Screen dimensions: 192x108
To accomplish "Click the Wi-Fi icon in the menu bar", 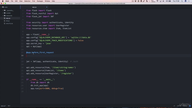I will pos(157,1).
